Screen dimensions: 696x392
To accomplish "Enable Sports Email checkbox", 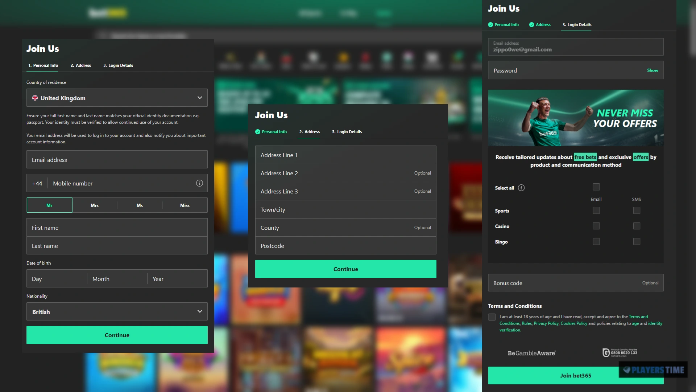I will (596, 211).
